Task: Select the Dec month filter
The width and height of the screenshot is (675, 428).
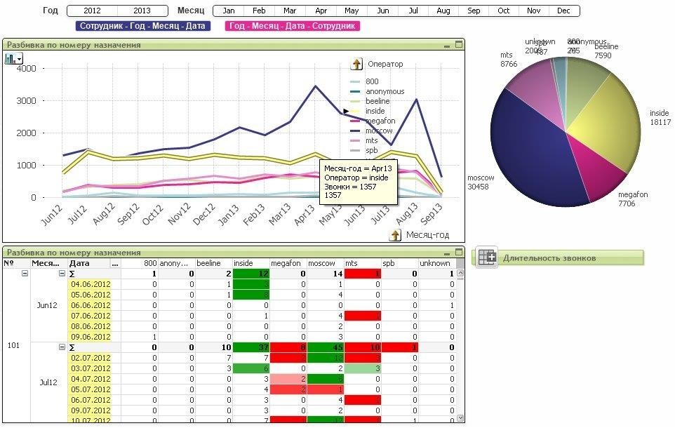Action: [563, 11]
